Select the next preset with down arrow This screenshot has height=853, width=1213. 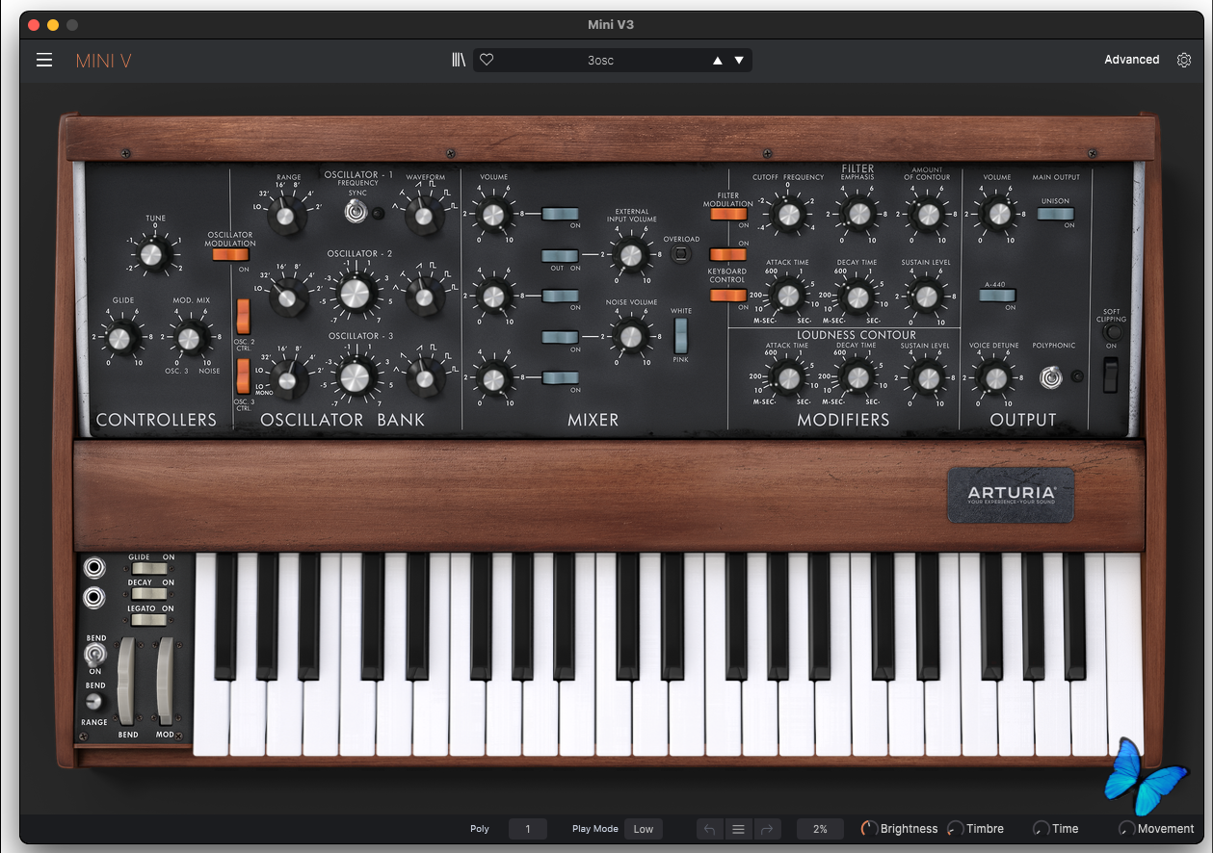[x=739, y=61]
